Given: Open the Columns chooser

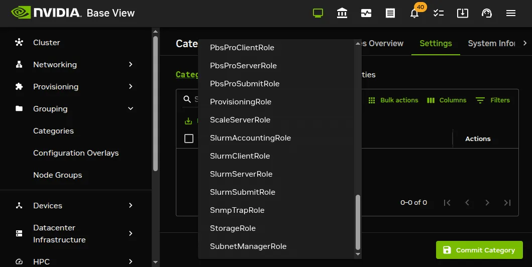Looking at the screenshot, I should pos(447,100).
